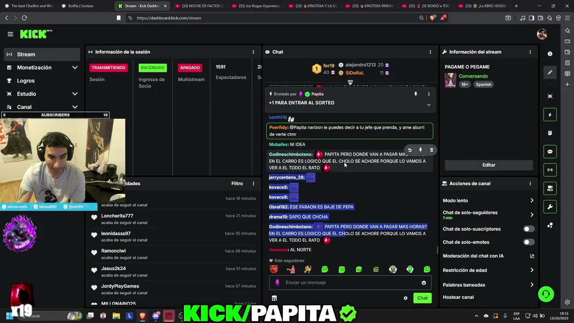Viewport: 574px width, 323px height.
Task: Click the Editar stream info button
Action: [489, 165]
